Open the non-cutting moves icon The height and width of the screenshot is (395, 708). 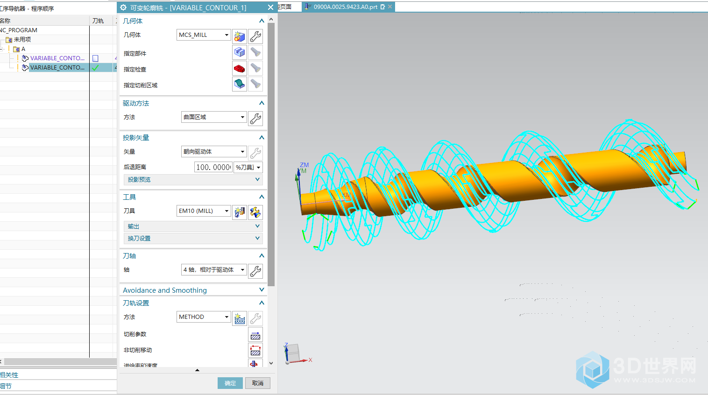255,350
